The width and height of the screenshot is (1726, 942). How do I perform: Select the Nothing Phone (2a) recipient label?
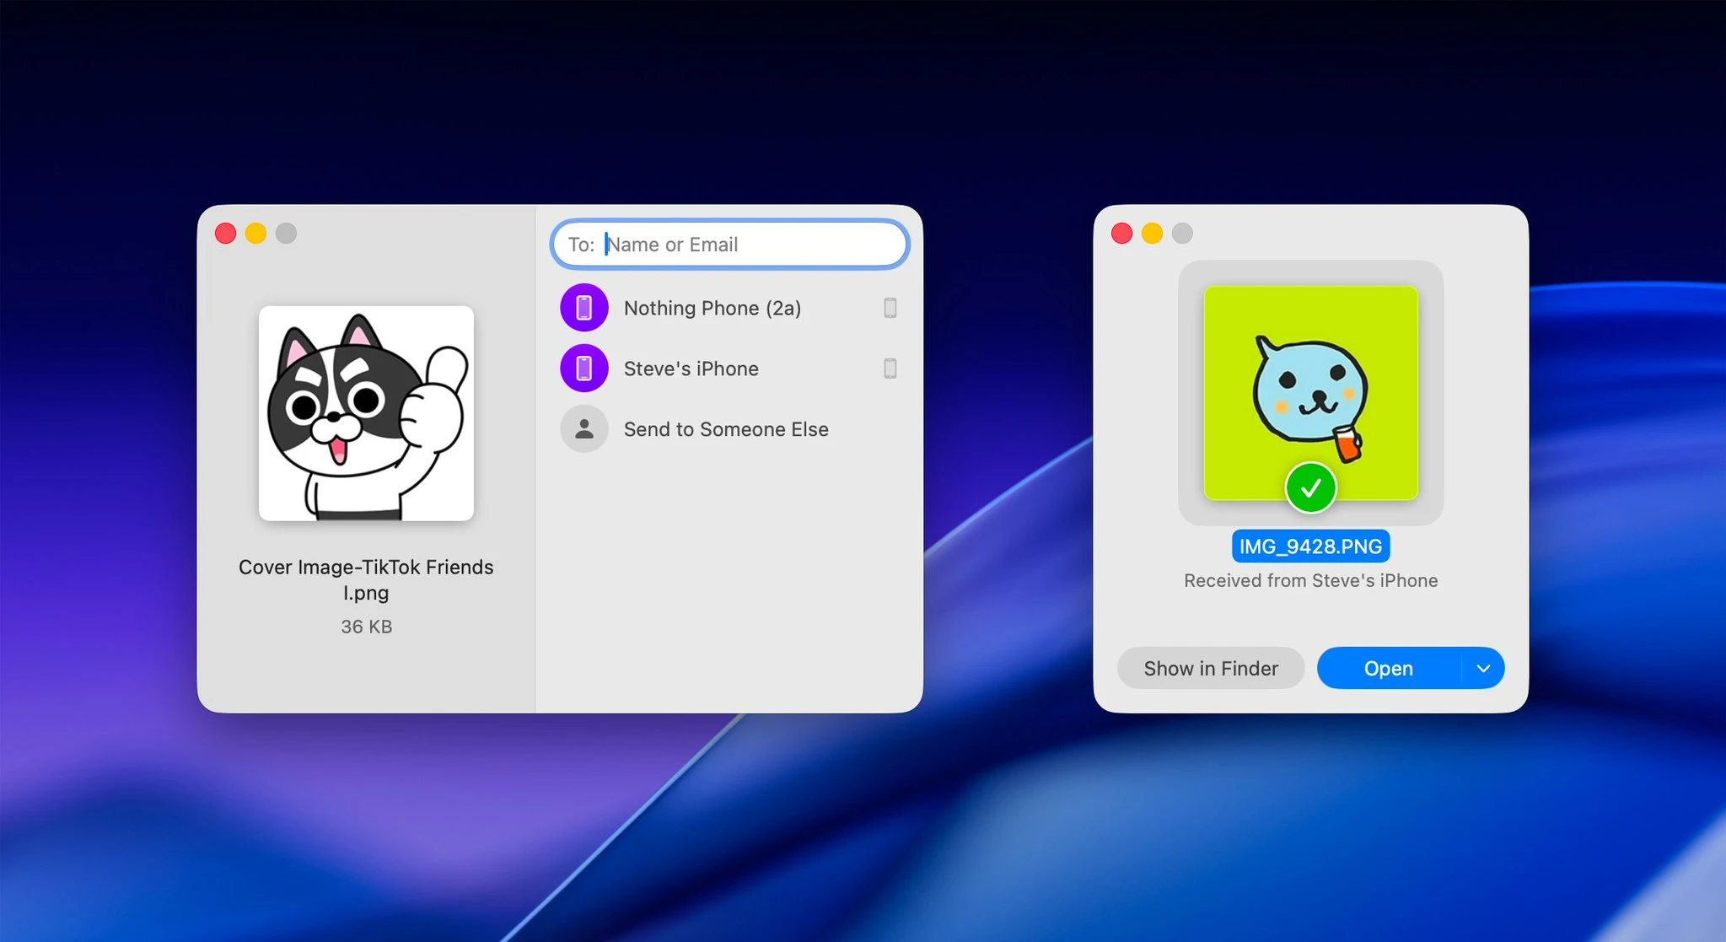click(712, 308)
